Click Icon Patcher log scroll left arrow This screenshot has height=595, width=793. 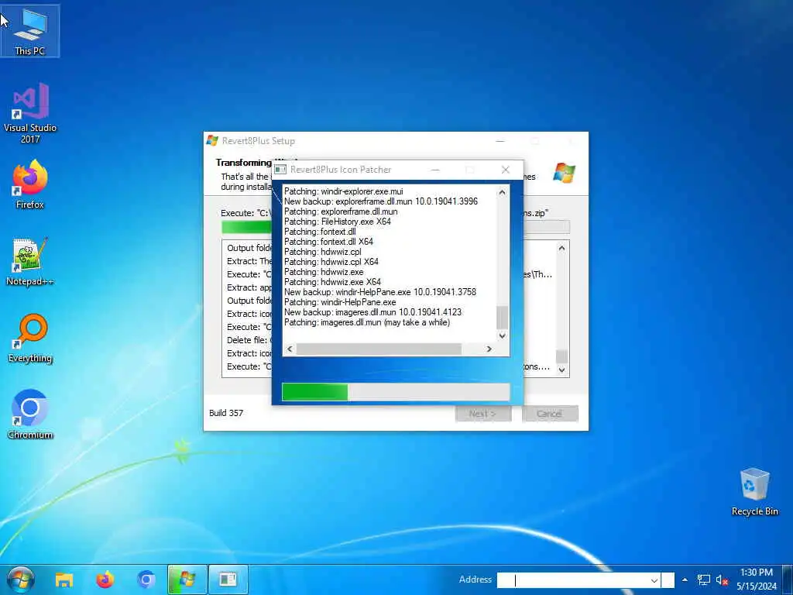[x=290, y=349]
